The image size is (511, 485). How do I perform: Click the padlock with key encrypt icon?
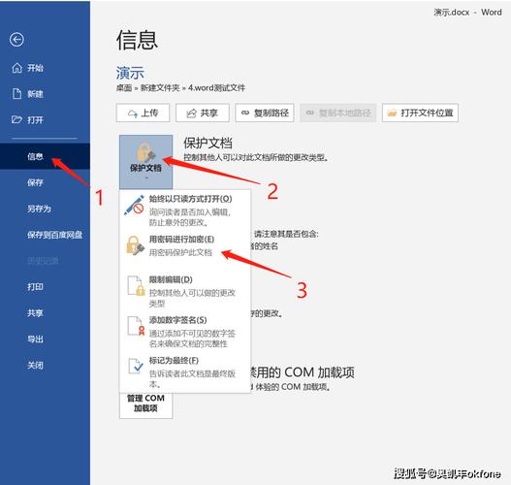(x=135, y=245)
